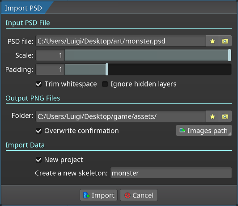
Task: Click the favorites star beside PSD file
Action: [212, 41]
